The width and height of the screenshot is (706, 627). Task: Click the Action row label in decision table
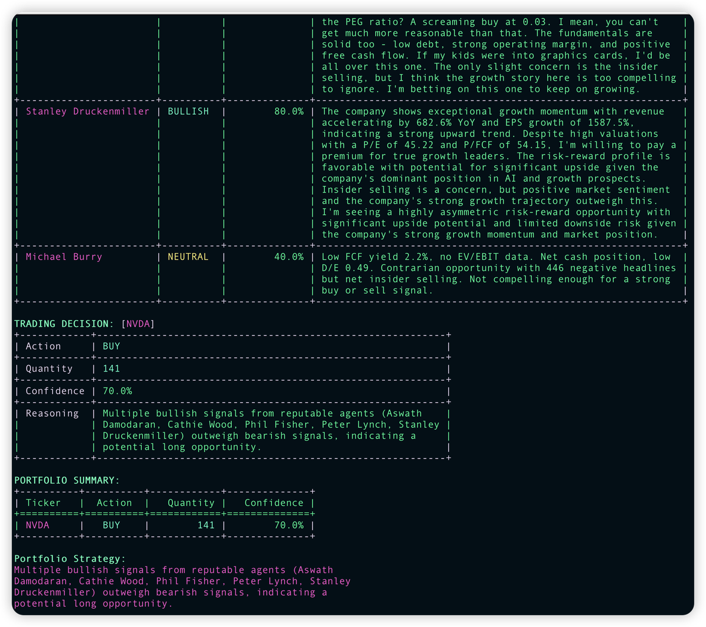(44, 346)
